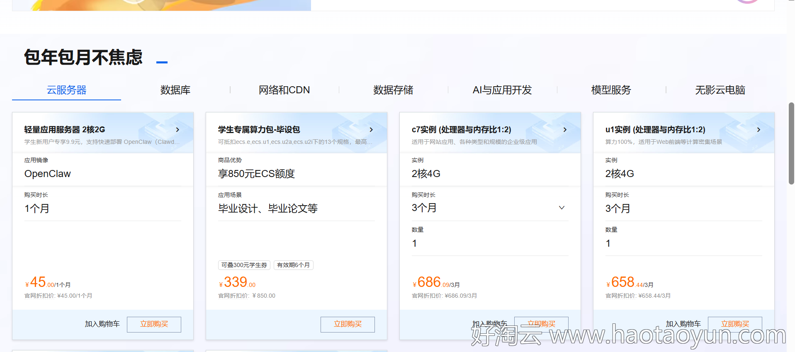Open the 数据库 tab
The height and width of the screenshot is (352, 795).
(175, 90)
